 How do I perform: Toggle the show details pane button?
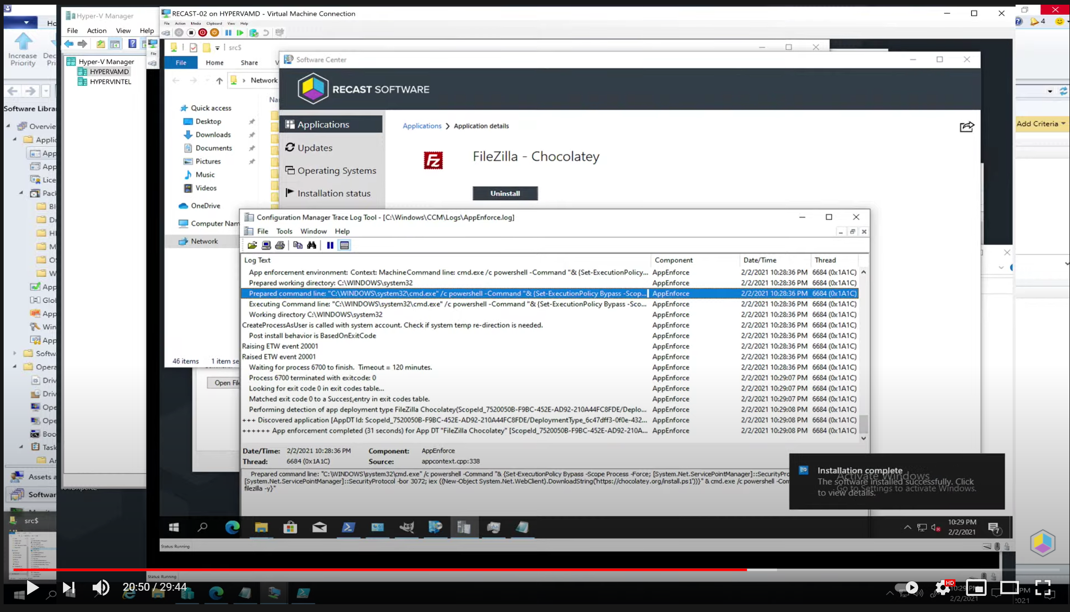coord(344,245)
